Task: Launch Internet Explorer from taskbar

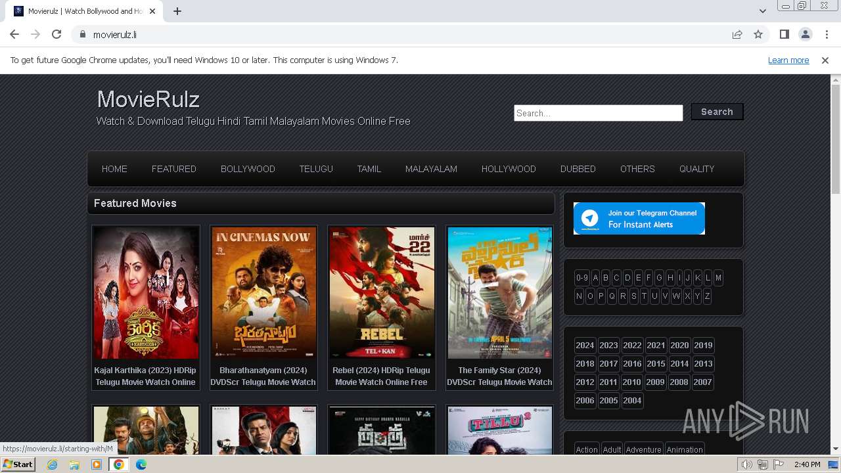Action: point(52,464)
